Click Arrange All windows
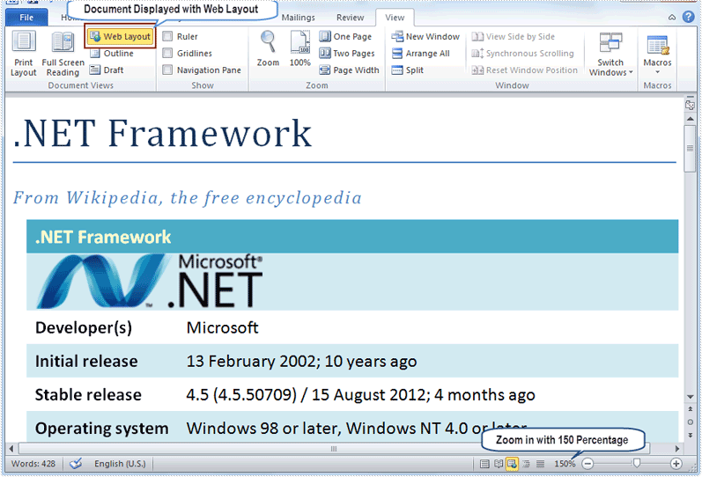The width and height of the screenshot is (702, 477). 421,54
